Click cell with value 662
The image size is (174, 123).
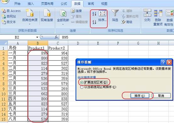(x=38, y=94)
